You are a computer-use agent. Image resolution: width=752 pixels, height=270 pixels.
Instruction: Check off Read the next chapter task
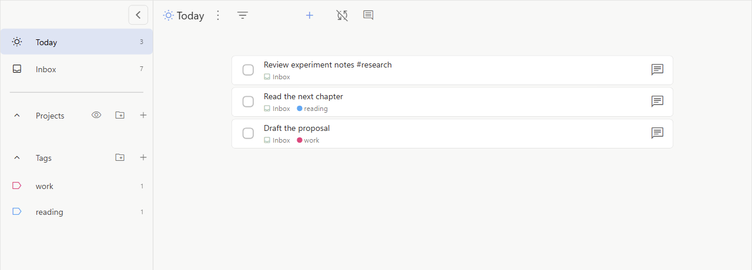(x=248, y=102)
